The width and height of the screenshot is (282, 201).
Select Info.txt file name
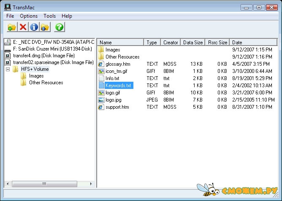click(x=112, y=78)
